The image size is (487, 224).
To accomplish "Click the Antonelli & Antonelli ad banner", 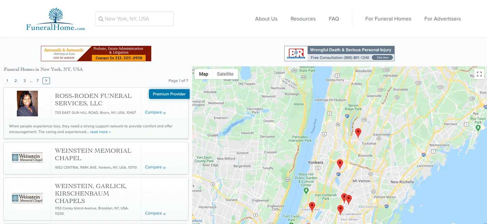I will pyautogui.click(x=96, y=54).
